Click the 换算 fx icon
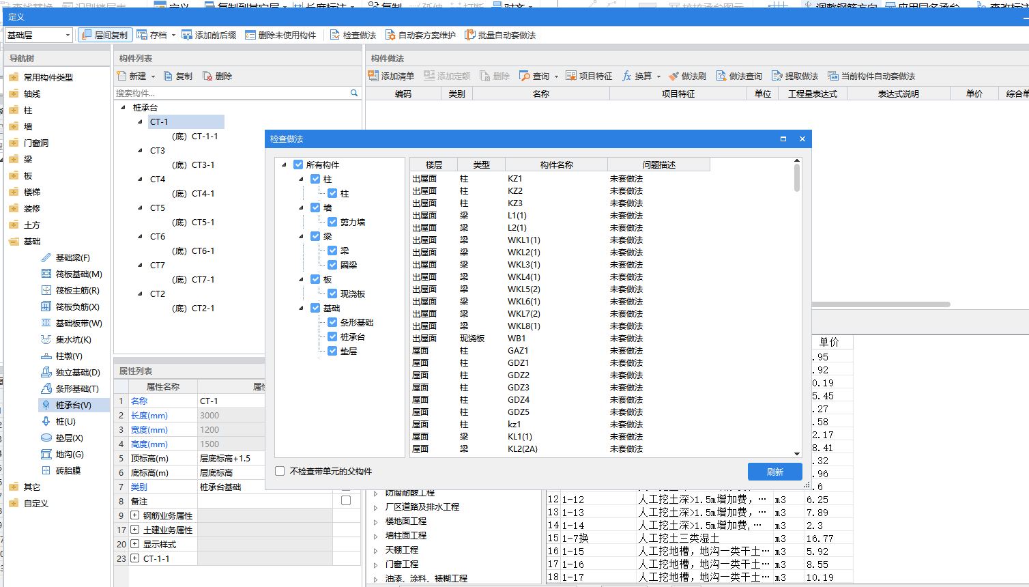The image size is (1029, 587). tap(626, 76)
